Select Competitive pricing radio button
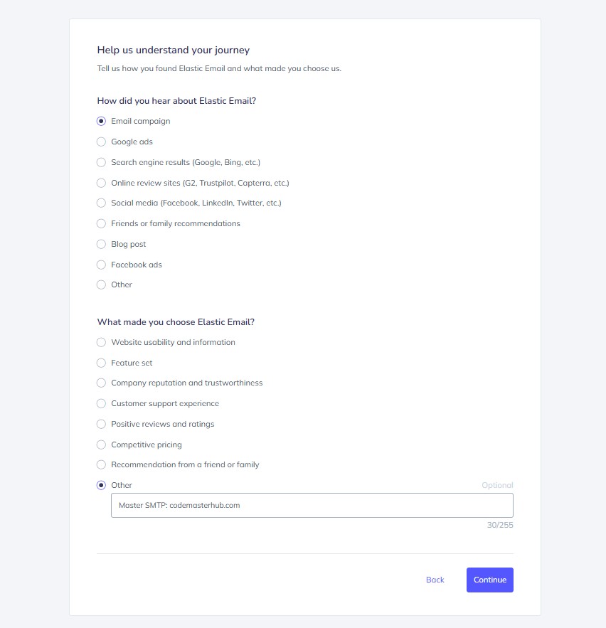The image size is (606, 628). coord(101,445)
